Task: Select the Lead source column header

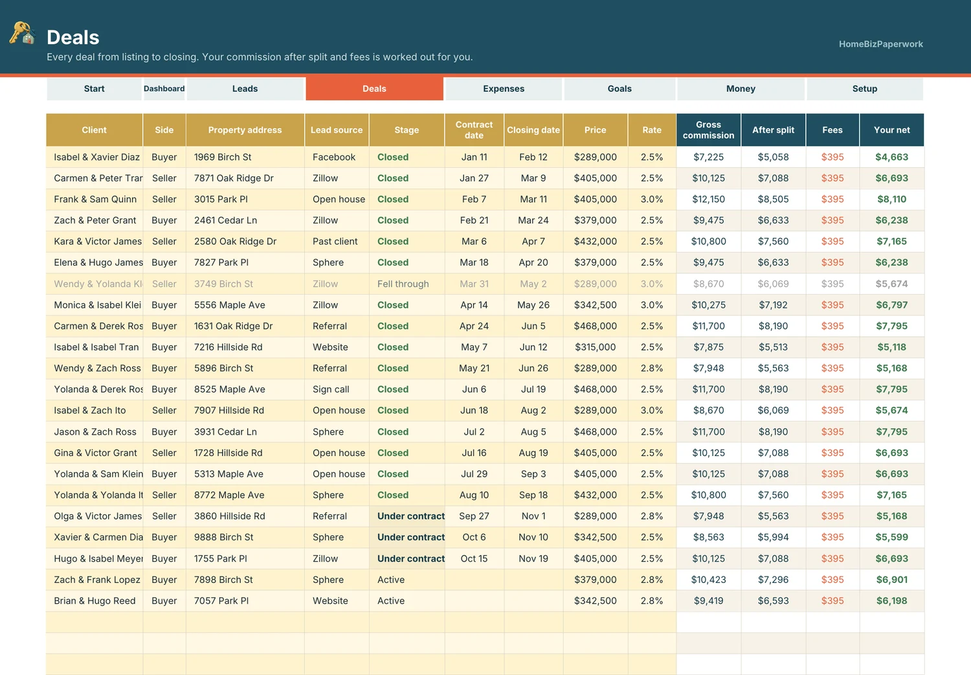Action: pos(337,130)
